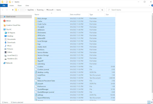This screenshot has height=104, width=153.
Task: Select the QuotaManager-journal file name
Action: point(46,92)
